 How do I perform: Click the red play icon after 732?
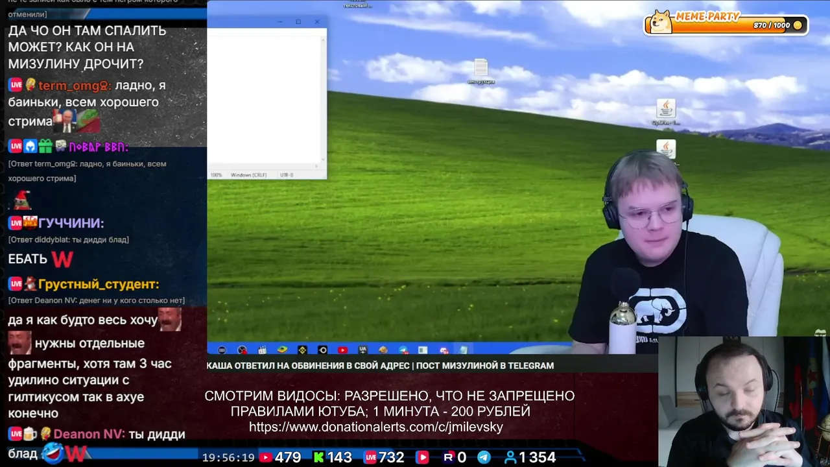tap(422, 457)
